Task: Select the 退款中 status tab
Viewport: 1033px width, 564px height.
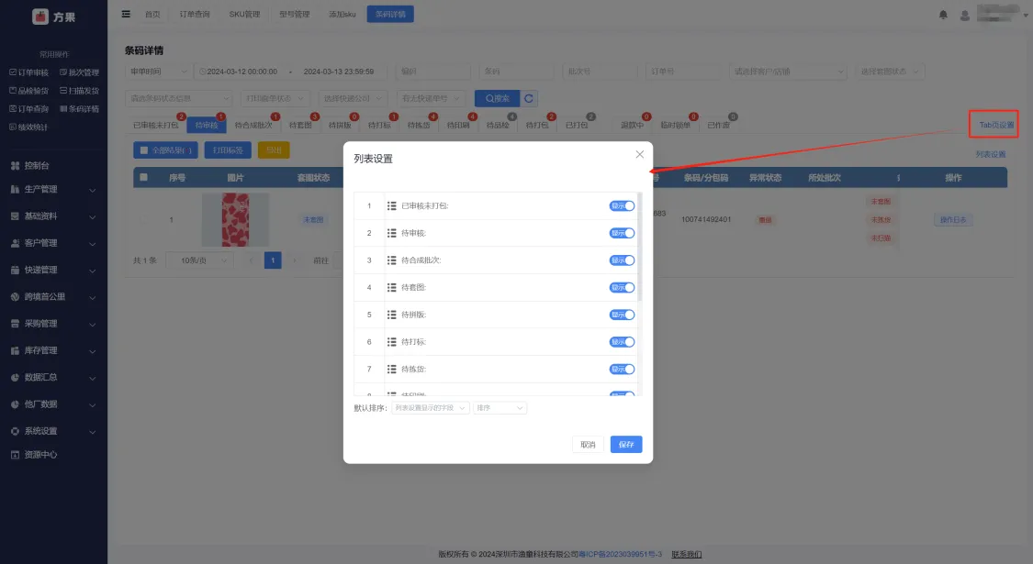Action: tap(633, 125)
